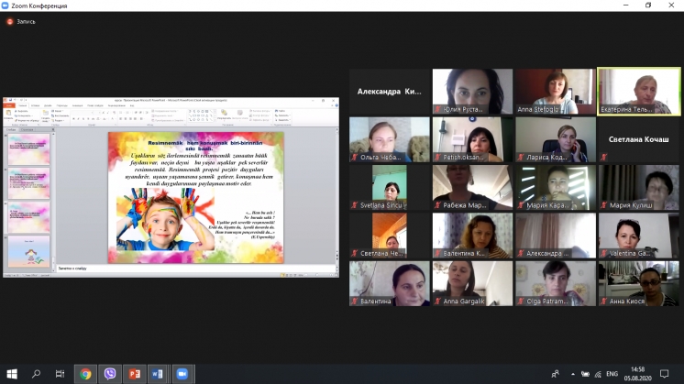Select the last slide thumbnail in shared PowerPoint
This screenshot has height=384, width=684.
(x=28, y=250)
